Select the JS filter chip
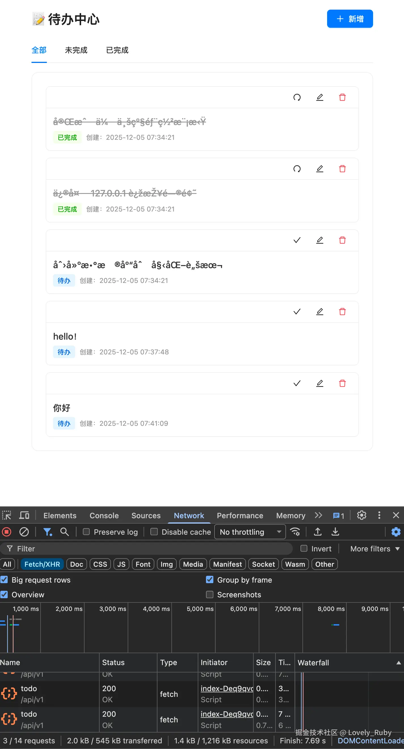 pyautogui.click(x=121, y=564)
